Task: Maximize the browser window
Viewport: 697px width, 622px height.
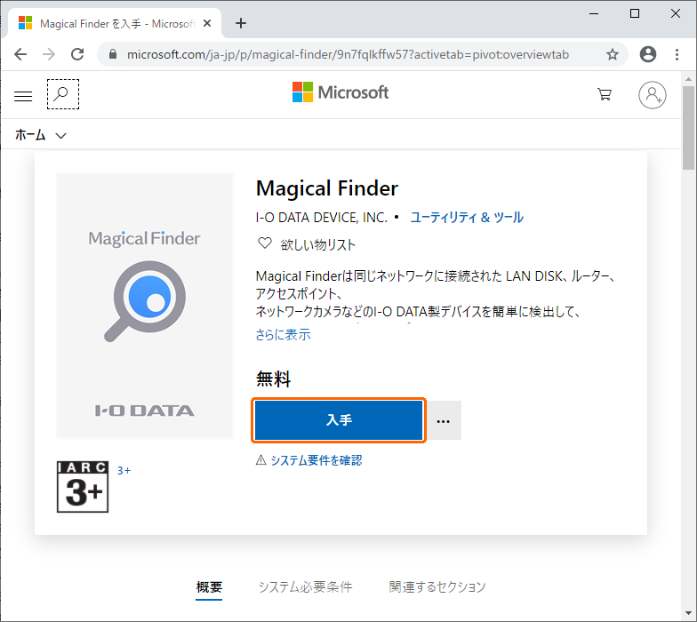Action: pos(635,13)
